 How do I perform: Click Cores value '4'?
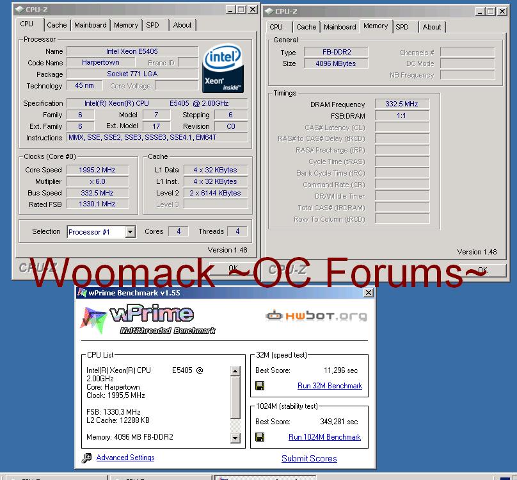(179, 231)
